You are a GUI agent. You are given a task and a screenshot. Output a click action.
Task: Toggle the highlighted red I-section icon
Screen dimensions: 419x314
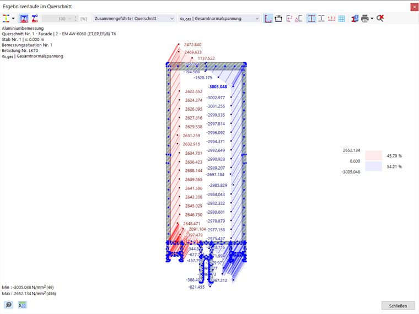311,18
